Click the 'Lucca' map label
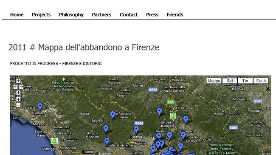 coord(87,152)
